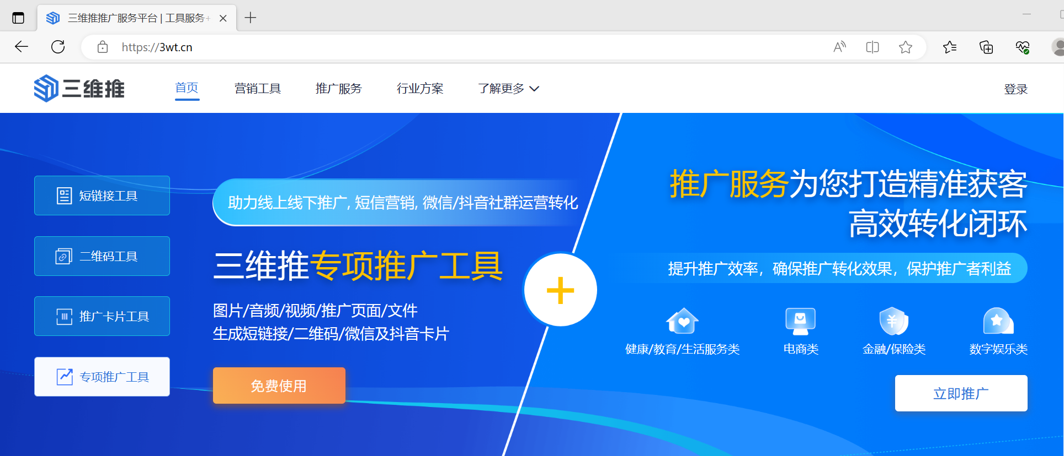Click the 电商类 label
Viewport: 1064px width, 456px height.
(x=801, y=349)
